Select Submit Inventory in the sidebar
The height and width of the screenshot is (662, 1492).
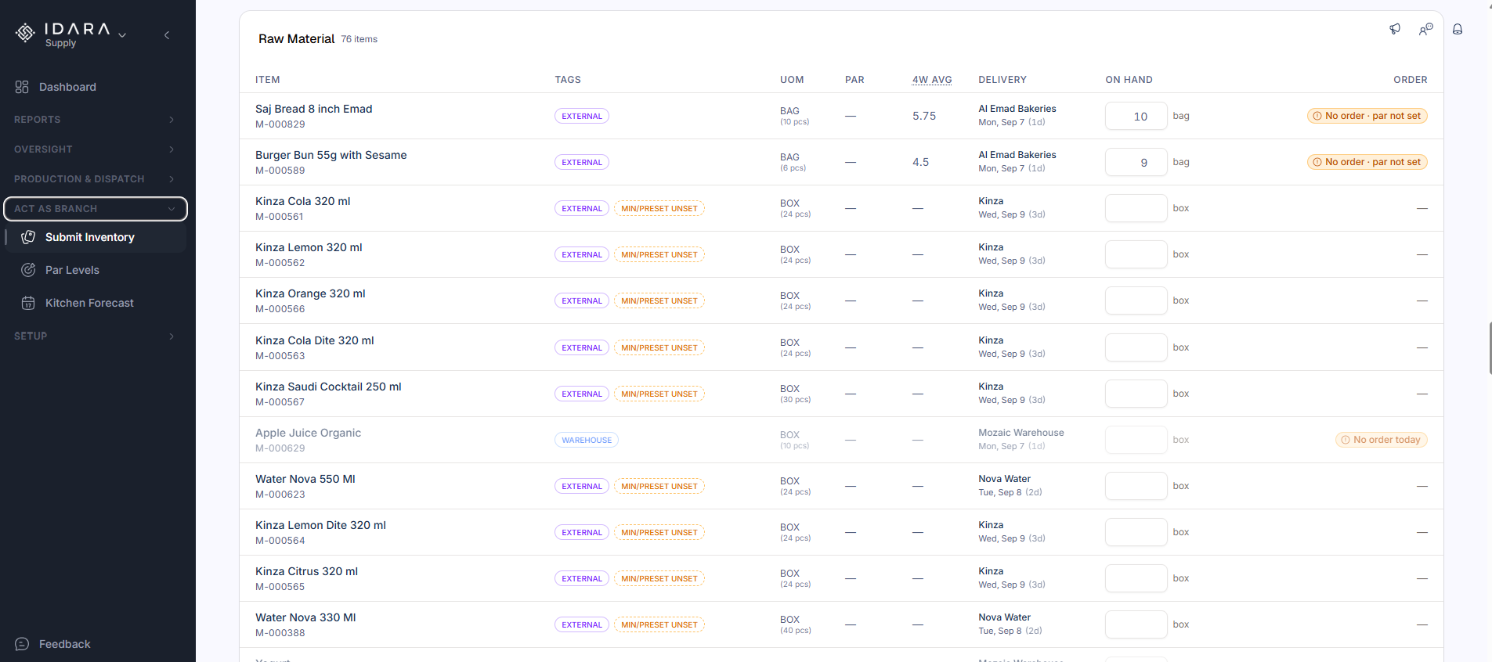[96, 237]
